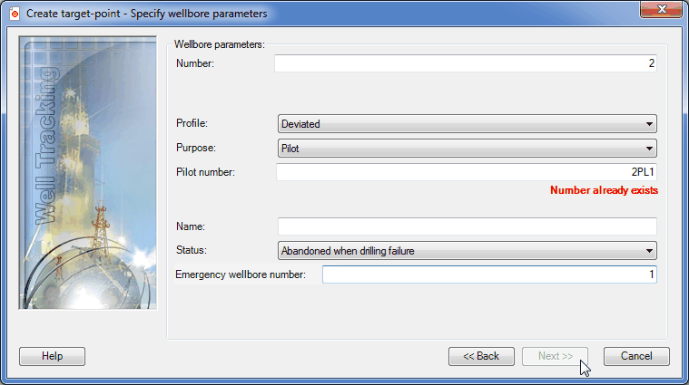Click the empty Name text field

point(468,226)
